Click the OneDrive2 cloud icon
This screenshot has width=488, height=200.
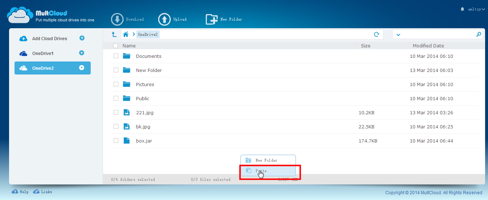pyautogui.click(x=23, y=68)
